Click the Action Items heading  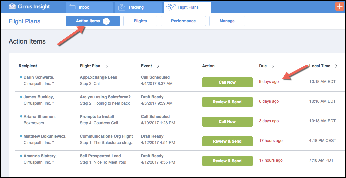(27, 41)
